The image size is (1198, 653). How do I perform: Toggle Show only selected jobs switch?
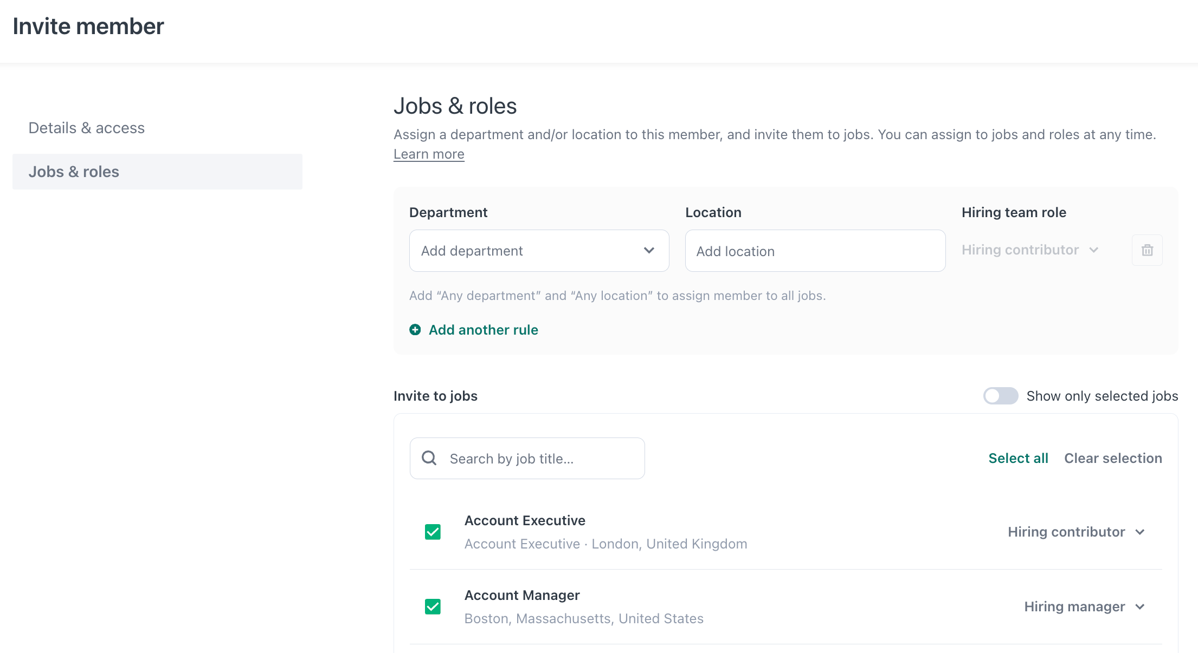(x=1000, y=396)
